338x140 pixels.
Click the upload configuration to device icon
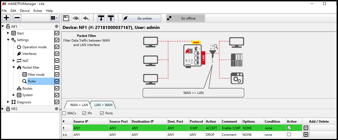click(x=111, y=18)
